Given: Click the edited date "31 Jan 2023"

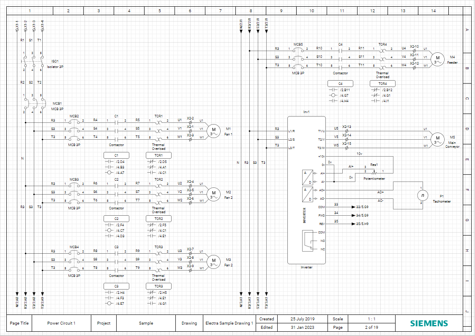Looking at the screenshot, I should click(302, 327).
